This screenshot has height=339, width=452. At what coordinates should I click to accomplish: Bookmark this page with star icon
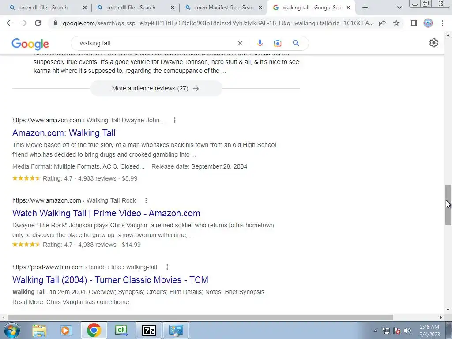[396, 23]
